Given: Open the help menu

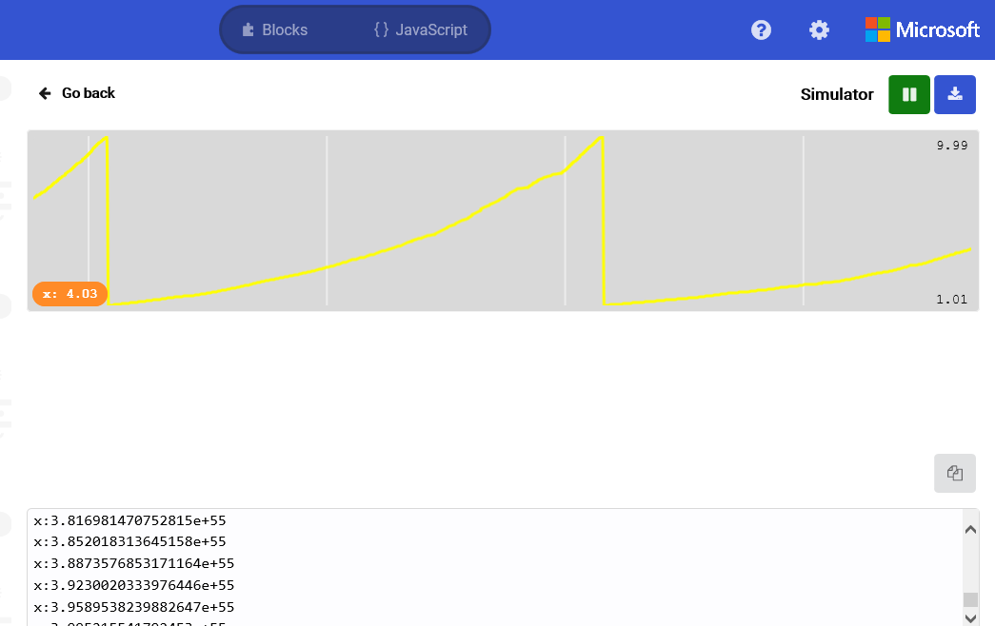Looking at the screenshot, I should pyautogui.click(x=761, y=29).
